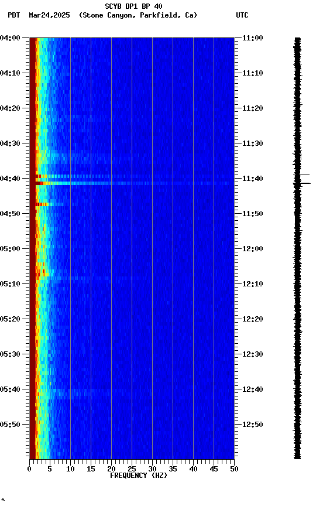
Task: Click the 35 Hz frequency tick label
Action: tap(173, 469)
